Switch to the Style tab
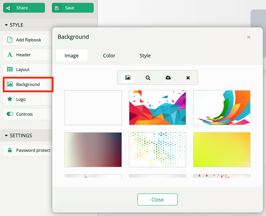 point(145,56)
